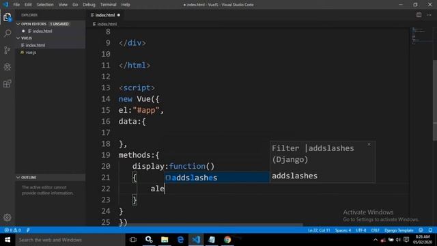Click the <script> tag on line 13
The width and height of the screenshot is (437, 246).
[x=137, y=88]
